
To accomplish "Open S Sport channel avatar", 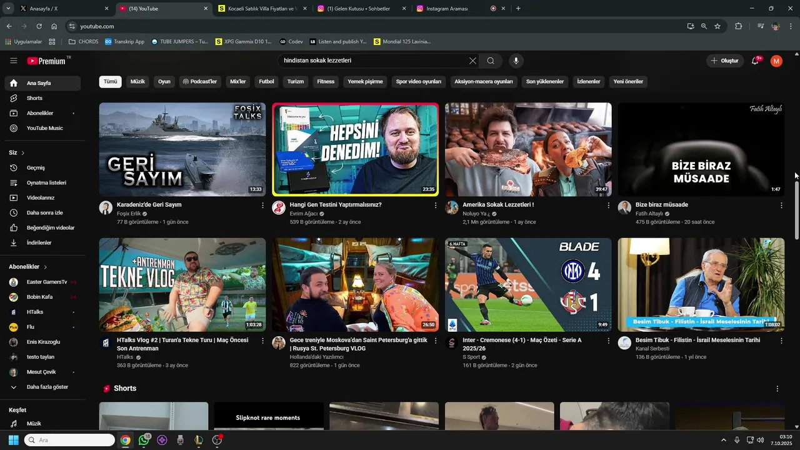I will 452,343.
